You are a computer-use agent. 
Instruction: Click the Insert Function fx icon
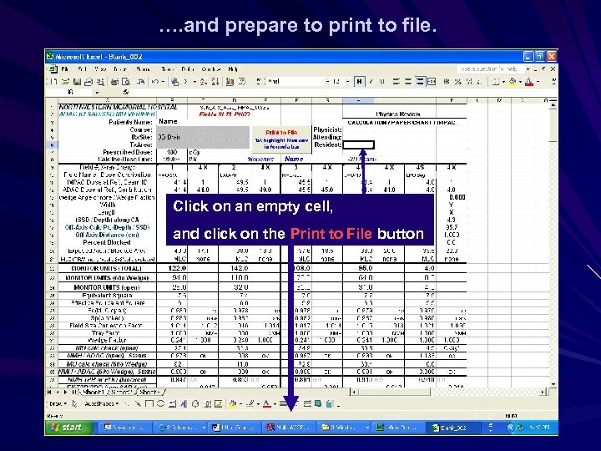126,92
